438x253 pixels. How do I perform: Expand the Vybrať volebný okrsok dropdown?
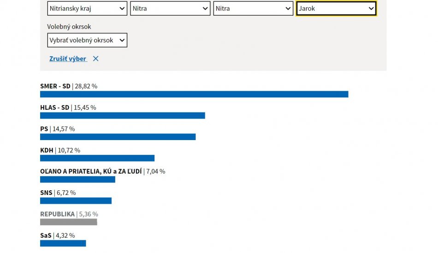(x=87, y=40)
